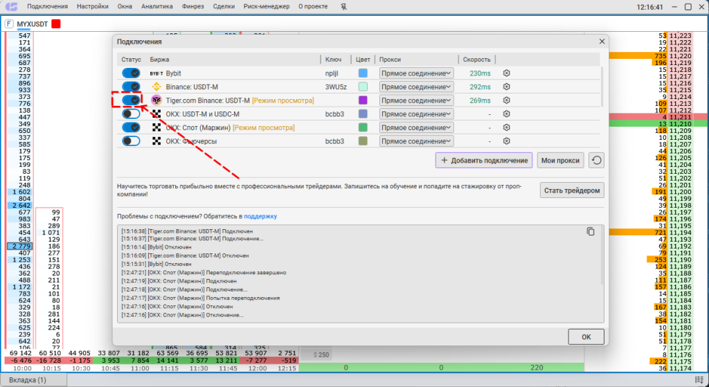Disable the Bybit connection toggle

click(131, 73)
